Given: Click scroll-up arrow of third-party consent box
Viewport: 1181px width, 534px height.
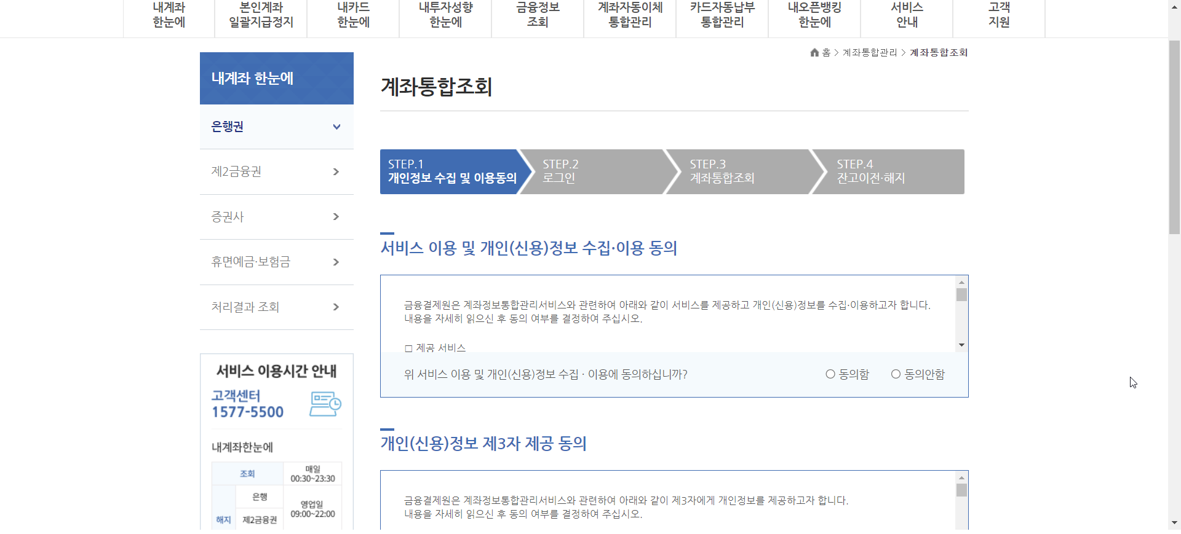Looking at the screenshot, I should pyautogui.click(x=961, y=477).
